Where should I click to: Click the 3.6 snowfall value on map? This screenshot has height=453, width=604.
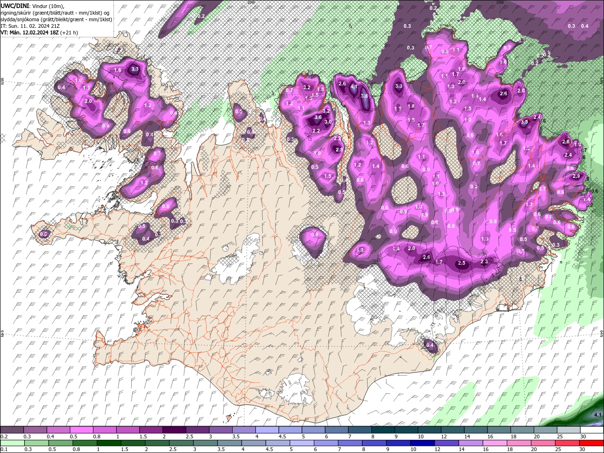pos(318,117)
